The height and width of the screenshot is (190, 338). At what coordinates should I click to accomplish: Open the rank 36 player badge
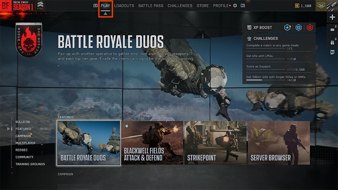pyautogui.click(x=321, y=6)
